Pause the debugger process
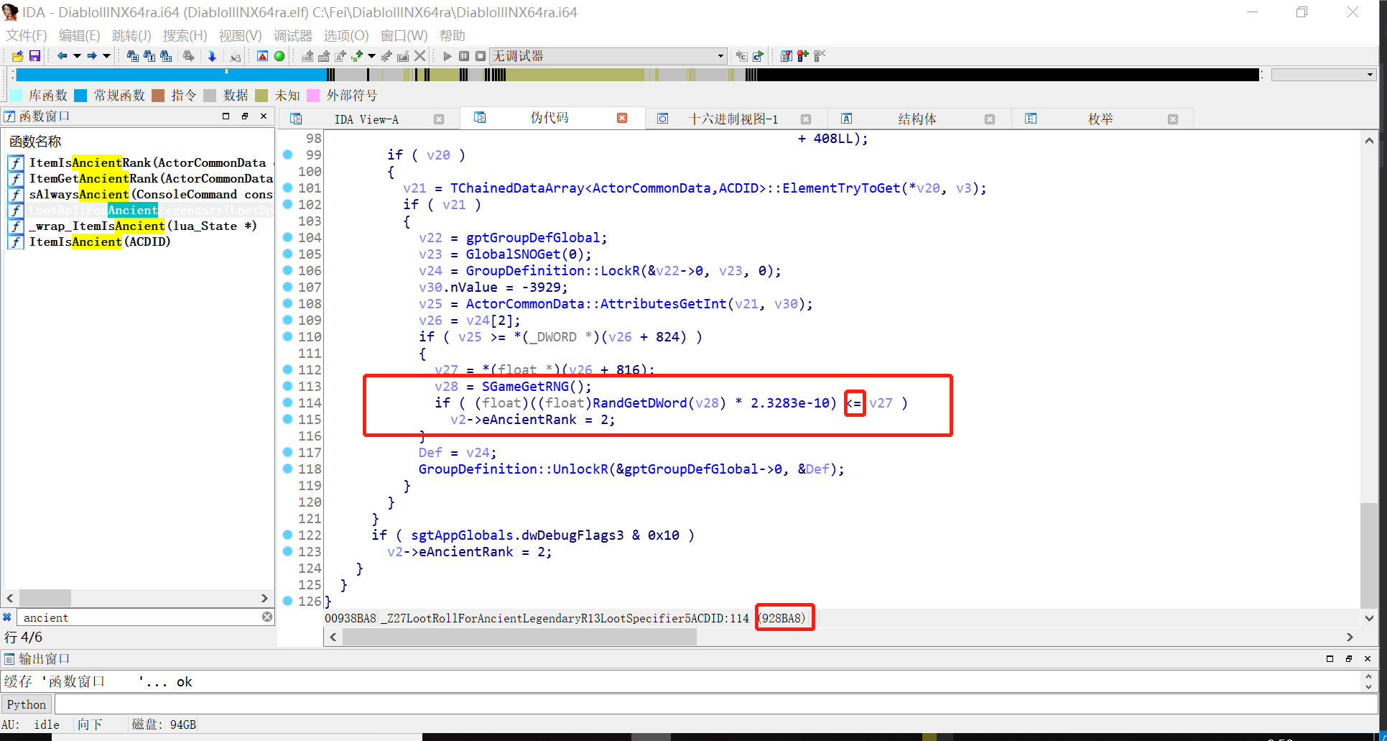 (x=464, y=56)
